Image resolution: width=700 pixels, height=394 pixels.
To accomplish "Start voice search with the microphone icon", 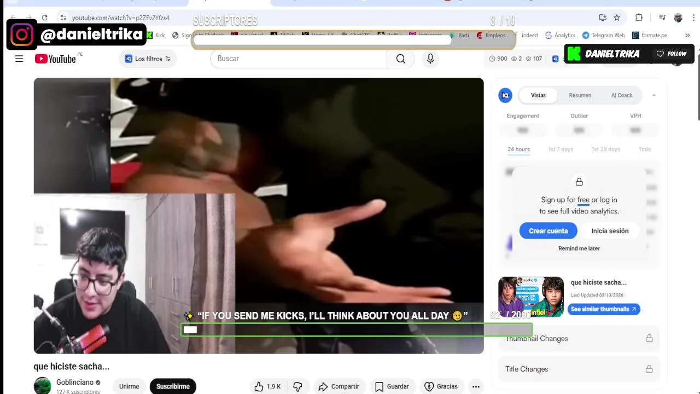I will (430, 59).
